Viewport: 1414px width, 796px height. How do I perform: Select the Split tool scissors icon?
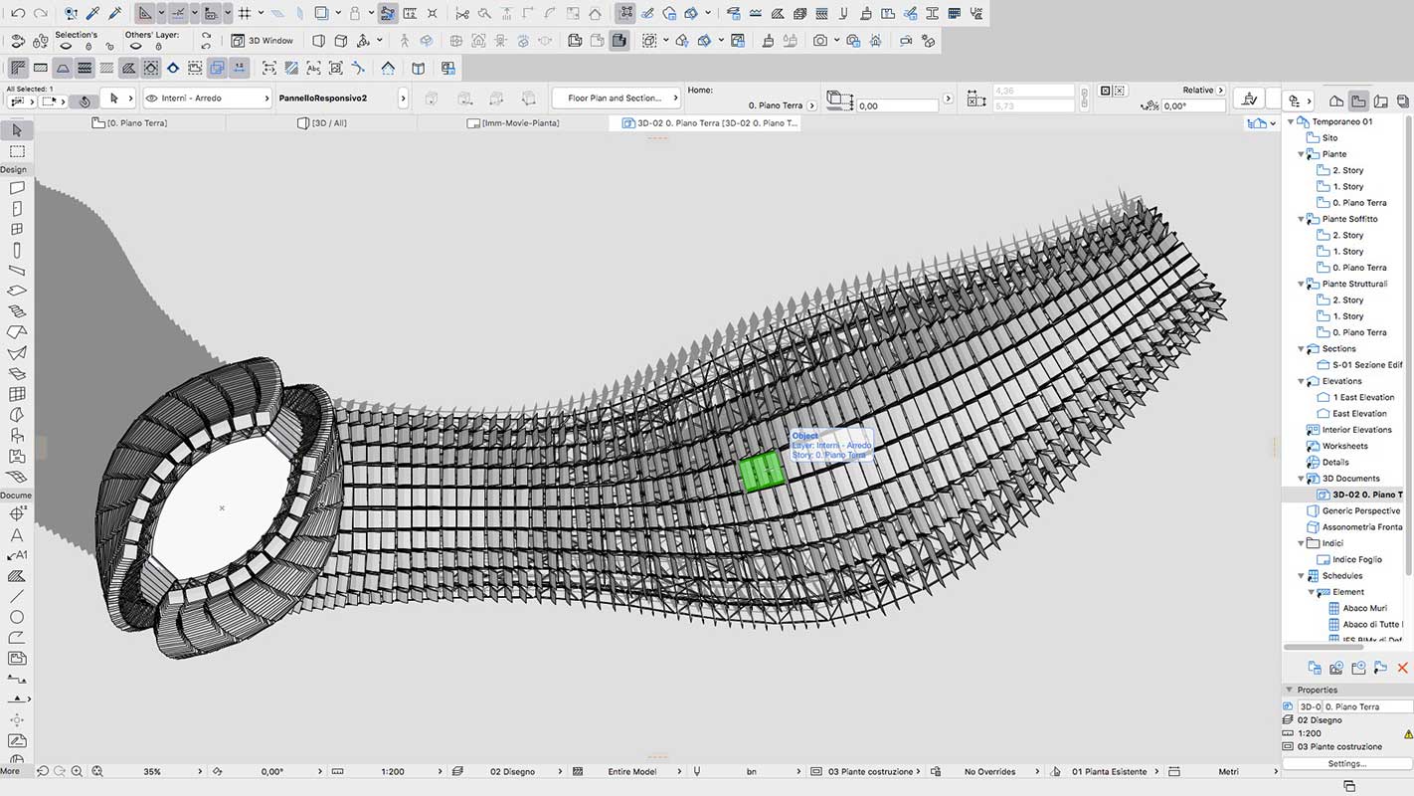click(x=463, y=13)
